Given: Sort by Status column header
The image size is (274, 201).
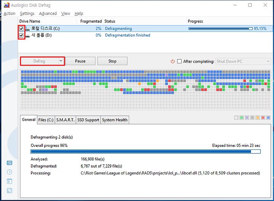Looking at the screenshot, I should click(145, 21).
